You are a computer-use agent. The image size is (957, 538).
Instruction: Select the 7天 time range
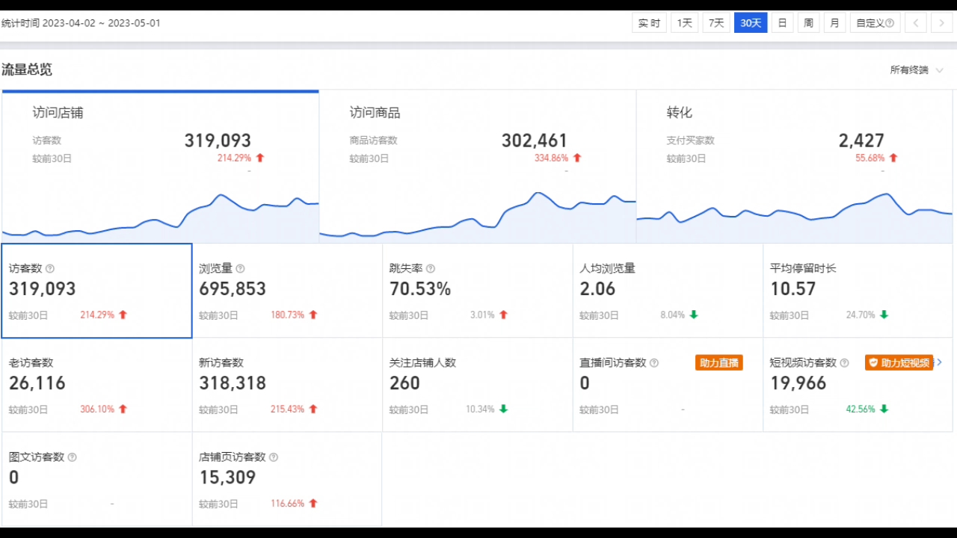(x=716, y=23)
